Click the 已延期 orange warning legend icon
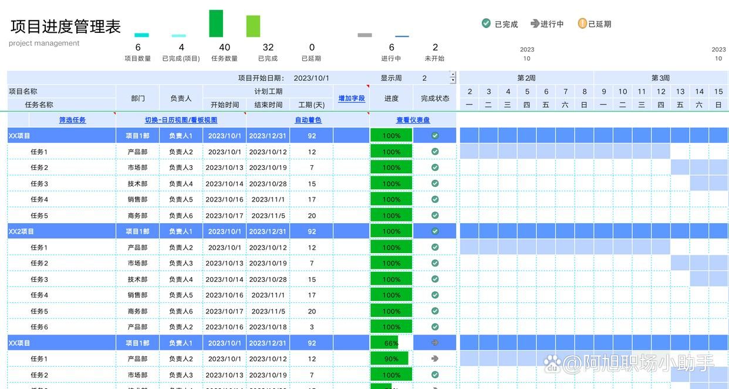 click(x=582, y=23)
